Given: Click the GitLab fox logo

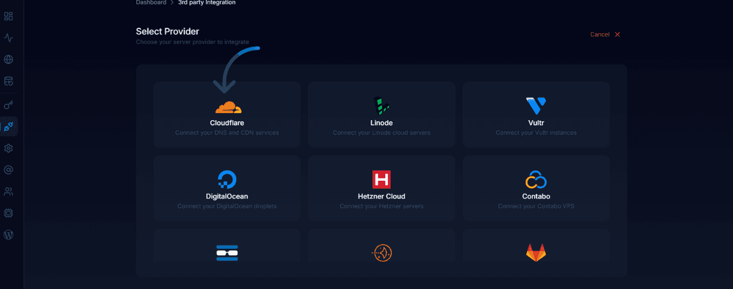Looking at the screenshot, I should [x=536, y=253].
